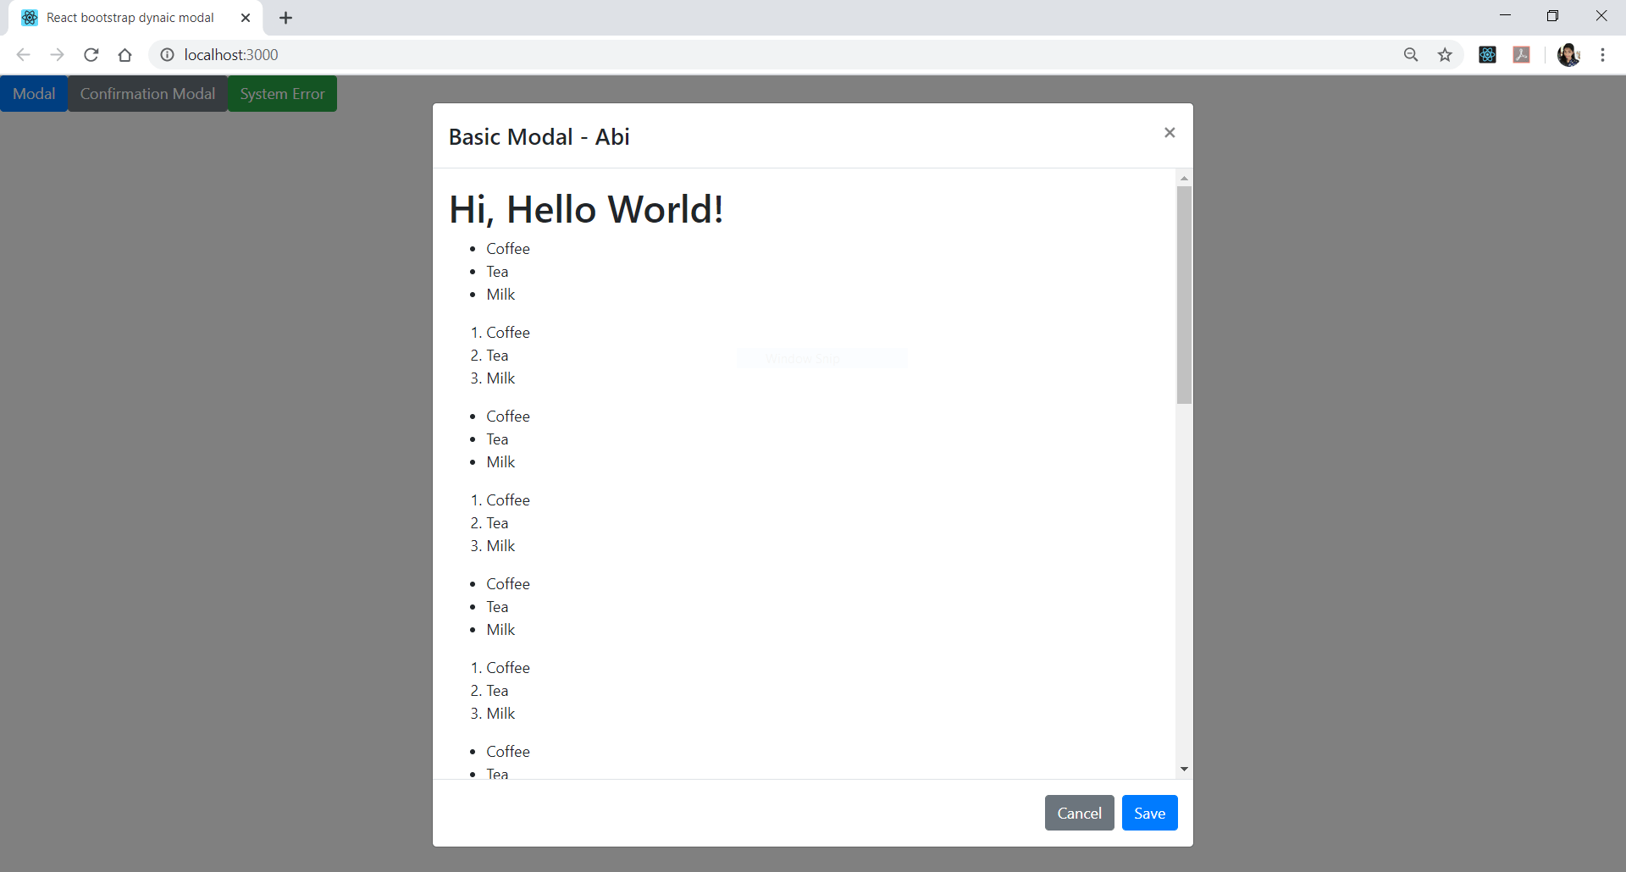This screenshot has height=872, width=1626.
Task: Click the browser profile avatar
Action: [x=1569, y=54]
